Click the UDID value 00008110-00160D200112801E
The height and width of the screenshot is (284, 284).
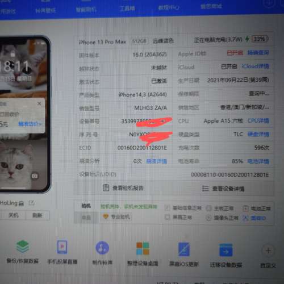(230, 174)
